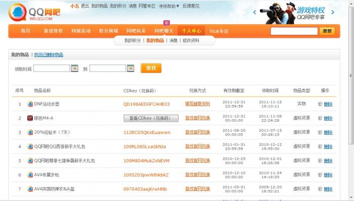Image resolution: width=354 pixels, height=201 pixels.
Task: Open 网吧风采 navigation tab
Action: tap(136, 31)
